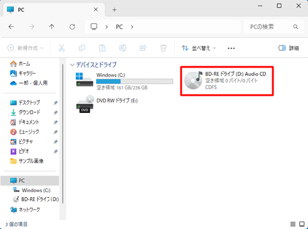This screenshot has height=229, width=308.
Task: Add a new tab with plus
Action: click(115, 10)
